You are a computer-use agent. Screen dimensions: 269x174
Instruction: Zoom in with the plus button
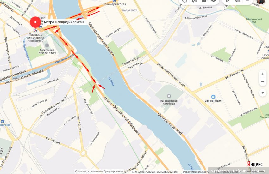[x=263, y=74]
